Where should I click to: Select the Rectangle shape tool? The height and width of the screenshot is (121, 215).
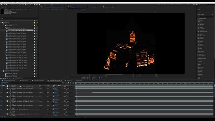click(23, 5)
